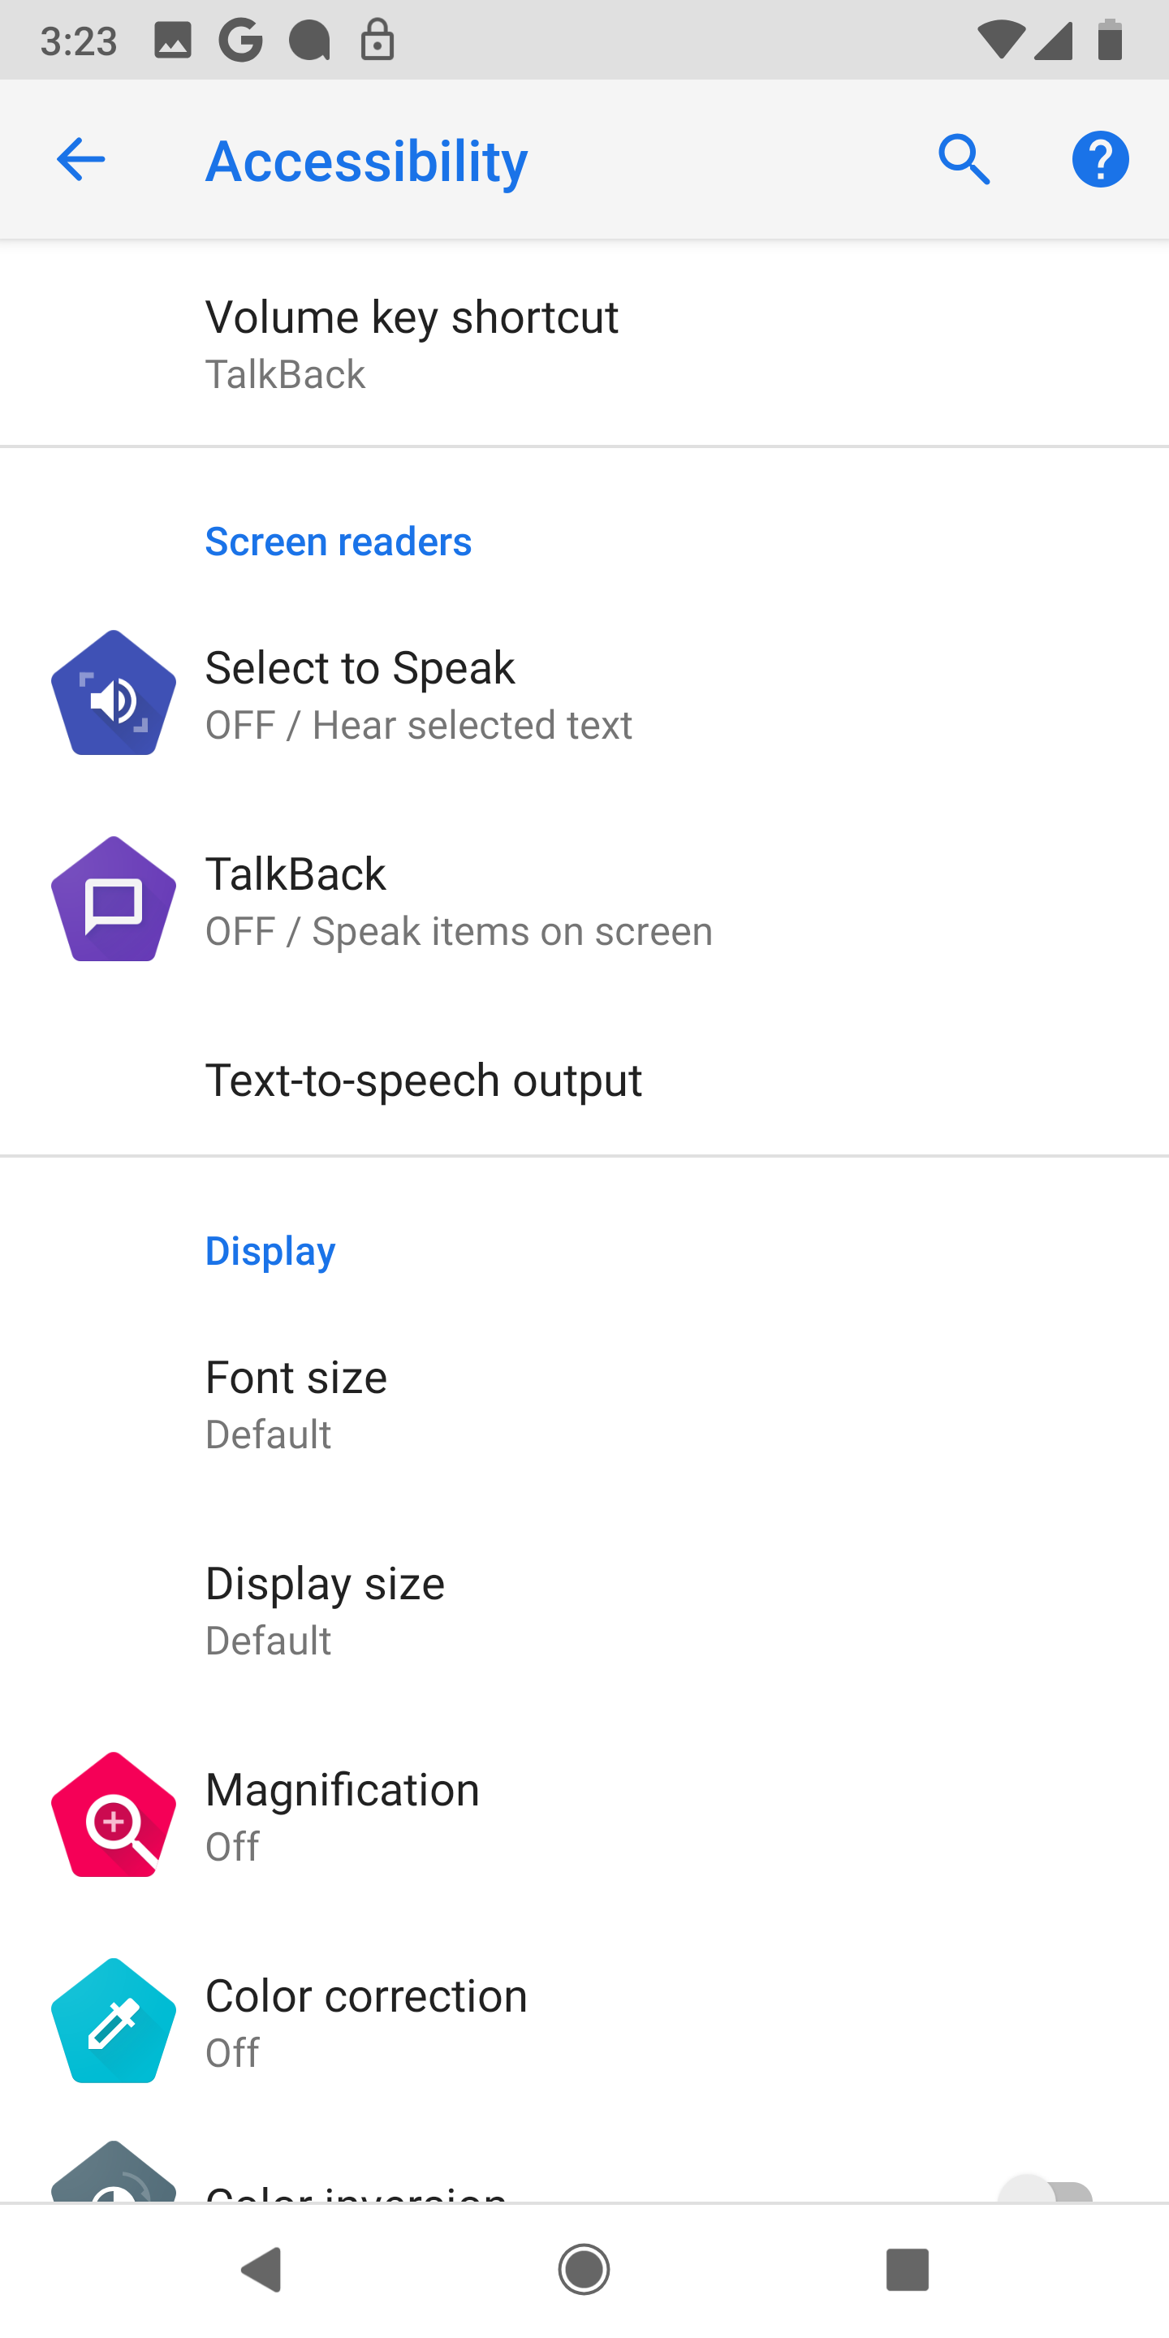This screenshot has height=2338, width=1169.
Task: Tap the help question mark icon
Action: [x=1100, y=159]
